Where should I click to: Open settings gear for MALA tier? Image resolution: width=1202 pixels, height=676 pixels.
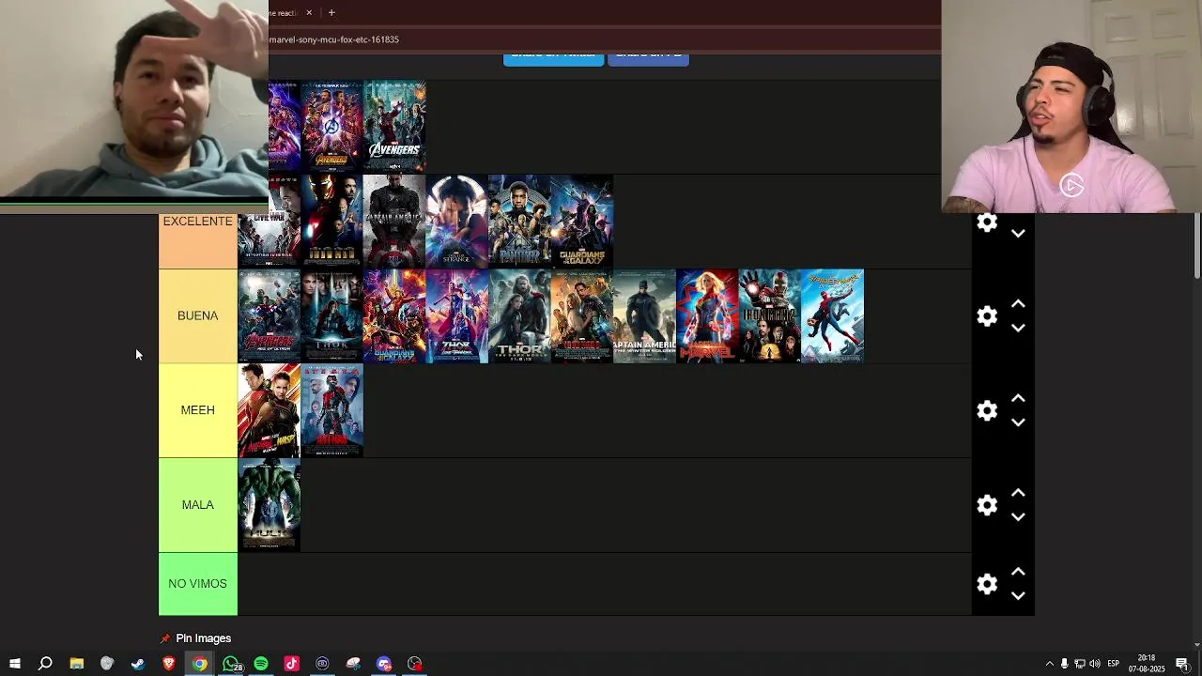(x=987, y=505)
